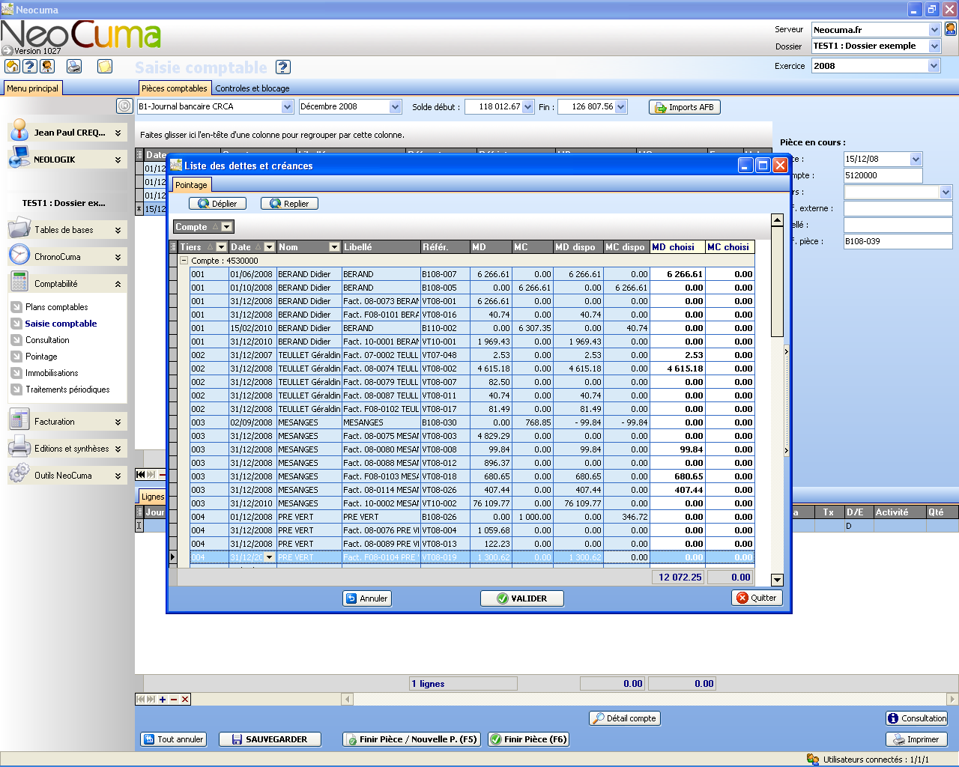Click the support agent headset icon
959x767 pixels.
click(x=46, y=66)
